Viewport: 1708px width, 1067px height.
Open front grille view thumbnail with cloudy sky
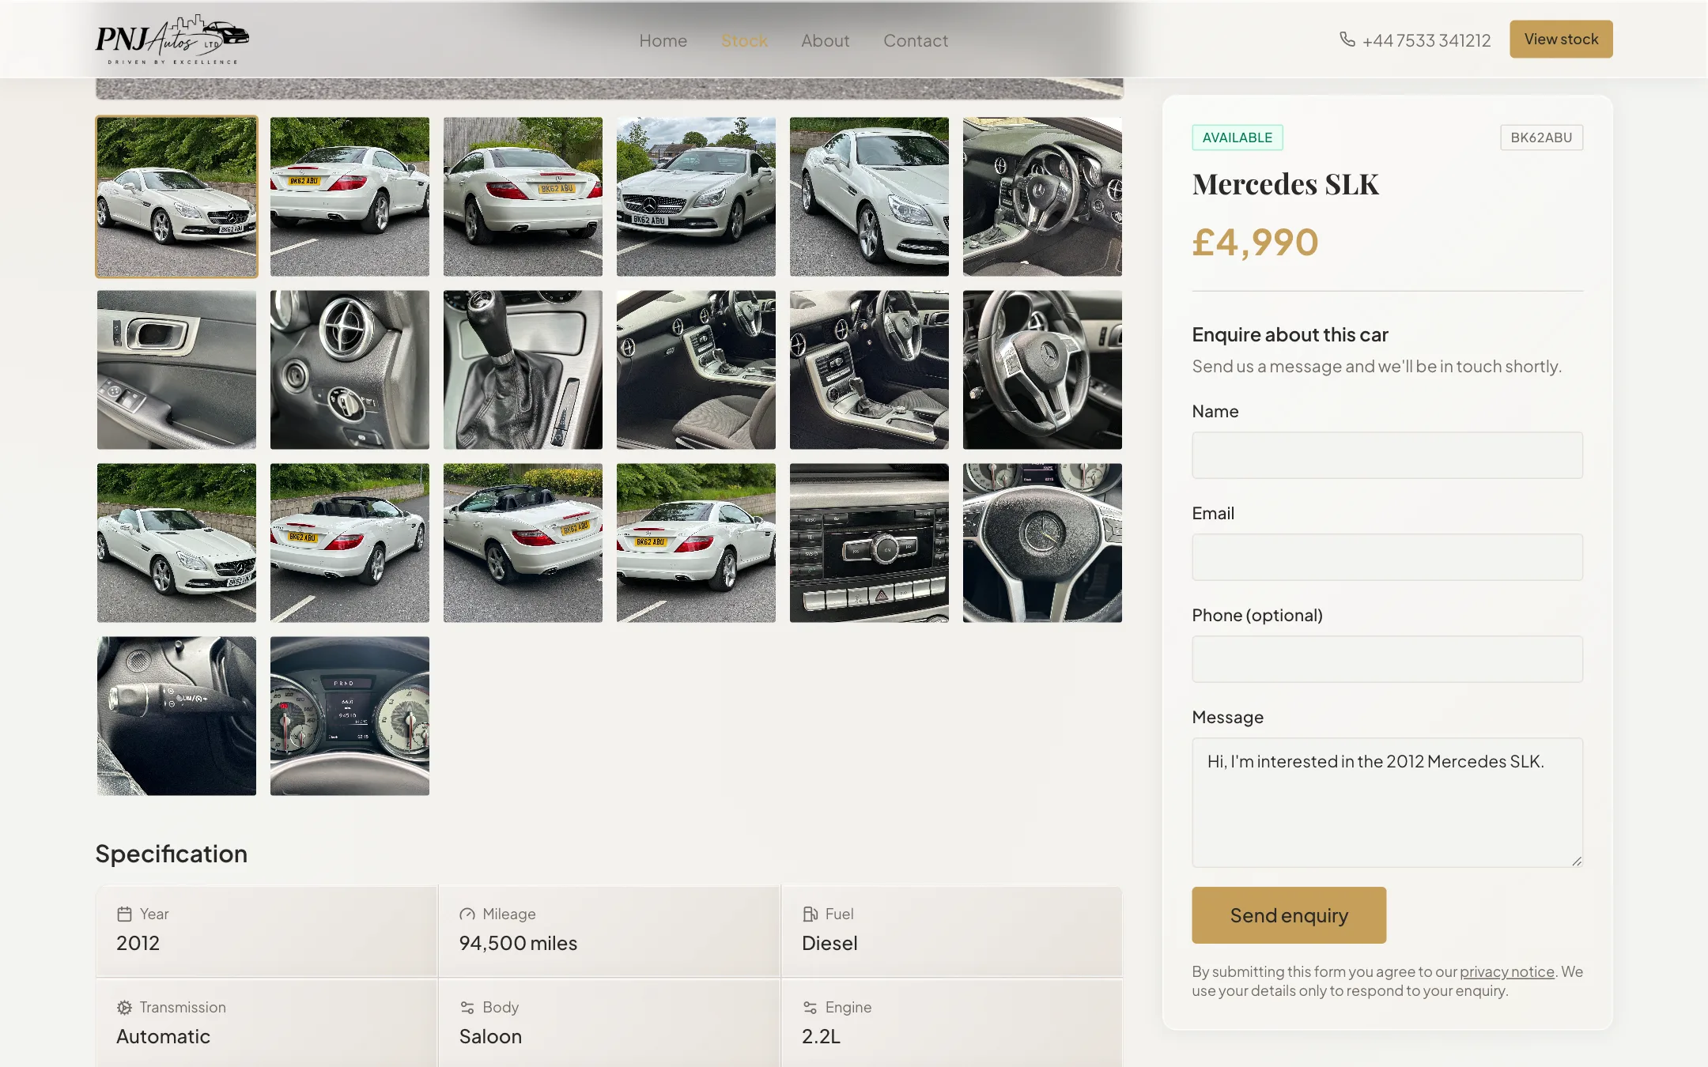pyautogui.click(x=696, y=197)
